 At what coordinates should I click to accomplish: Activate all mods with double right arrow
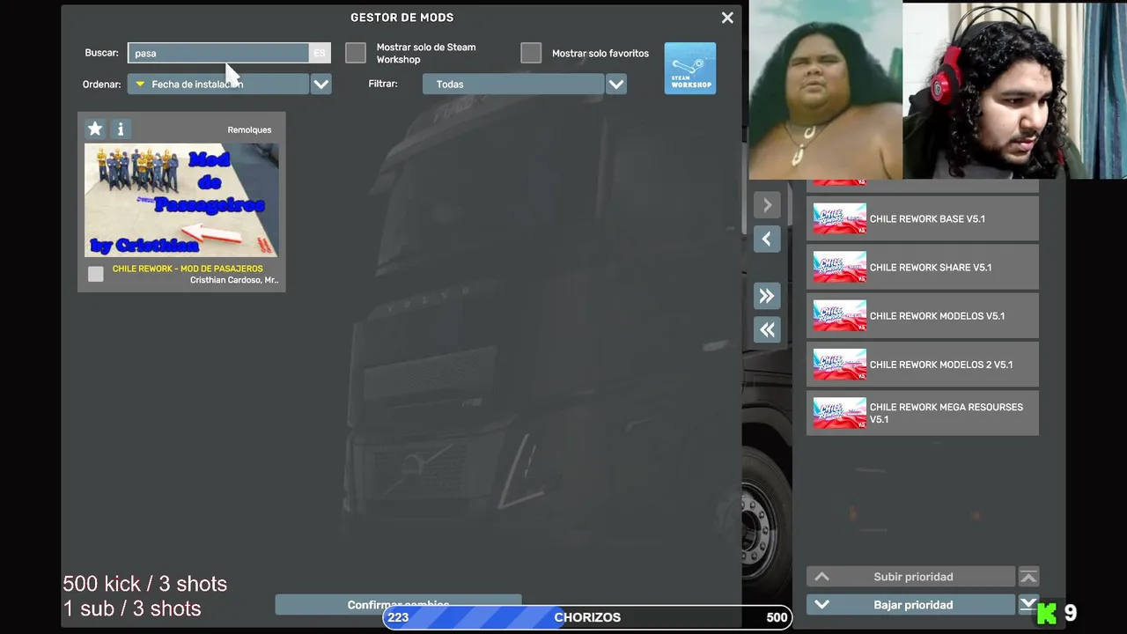click(767, 296)
